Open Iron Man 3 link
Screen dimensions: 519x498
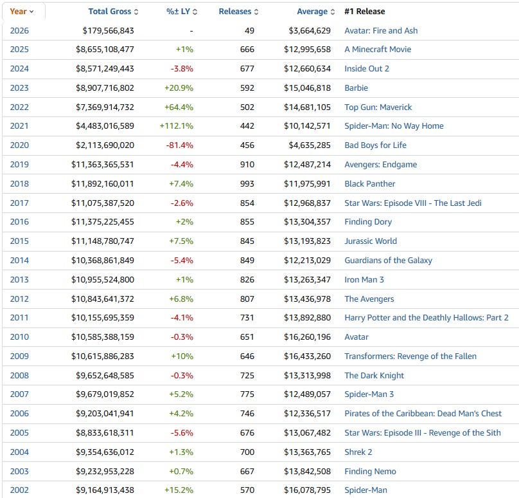364,279
